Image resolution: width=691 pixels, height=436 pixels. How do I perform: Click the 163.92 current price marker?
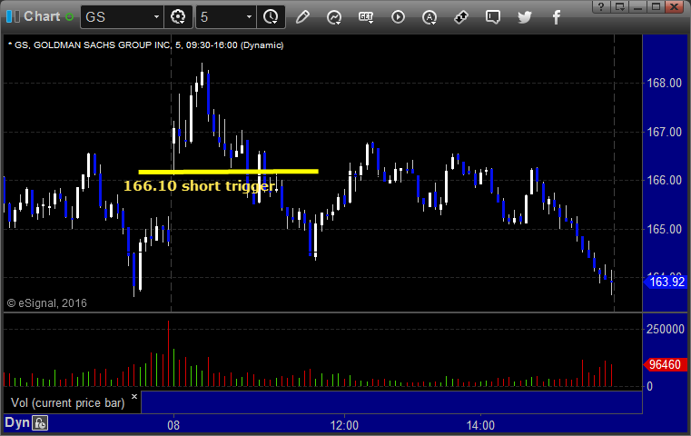[666, 282]
